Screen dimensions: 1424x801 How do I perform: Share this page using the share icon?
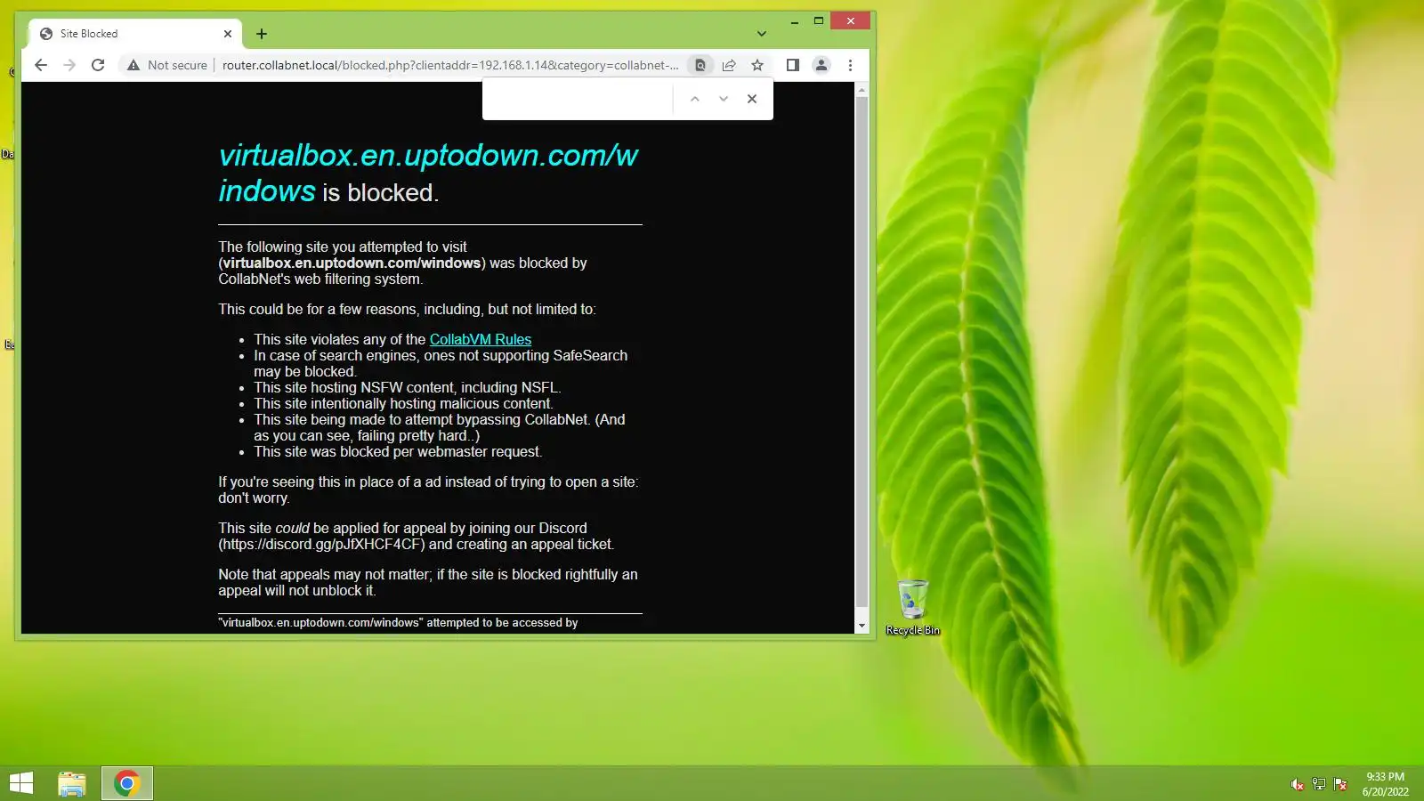click(729, 65)
